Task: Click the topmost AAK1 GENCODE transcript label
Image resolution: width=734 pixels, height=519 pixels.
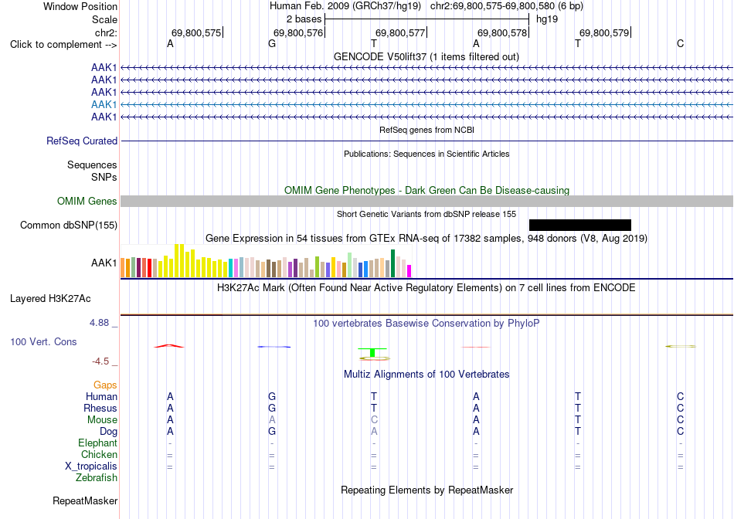Action: (104, 68)
